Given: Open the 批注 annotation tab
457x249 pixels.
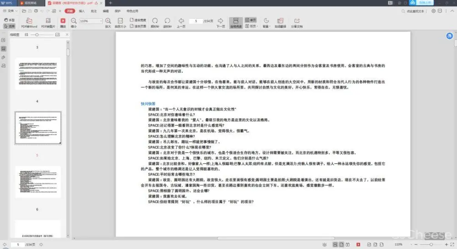Looking at the screenshot, I should (x=93, y=10).
